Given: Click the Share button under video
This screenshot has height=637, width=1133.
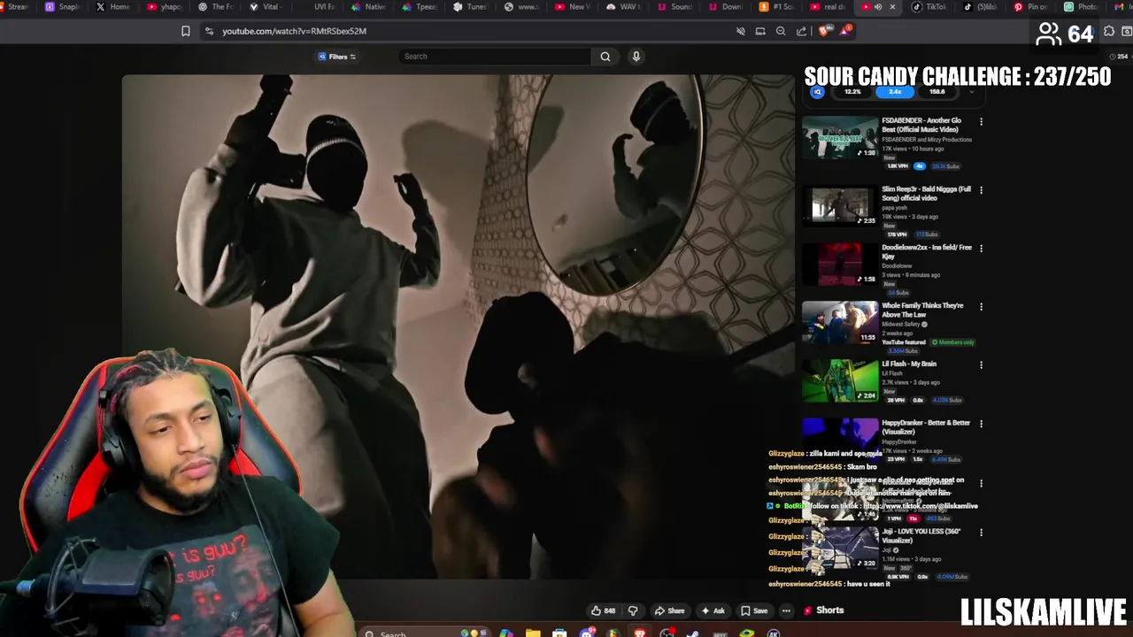Looking at the screenshot, I should [x=669, y=610].
